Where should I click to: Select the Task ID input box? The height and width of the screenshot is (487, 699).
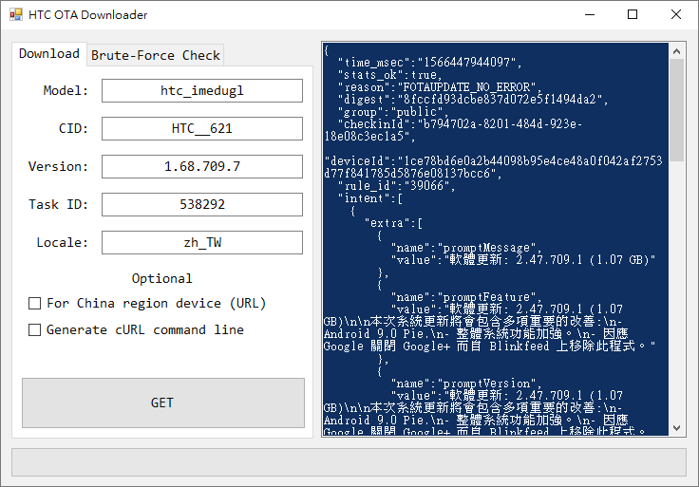click(x=202, y=204)
